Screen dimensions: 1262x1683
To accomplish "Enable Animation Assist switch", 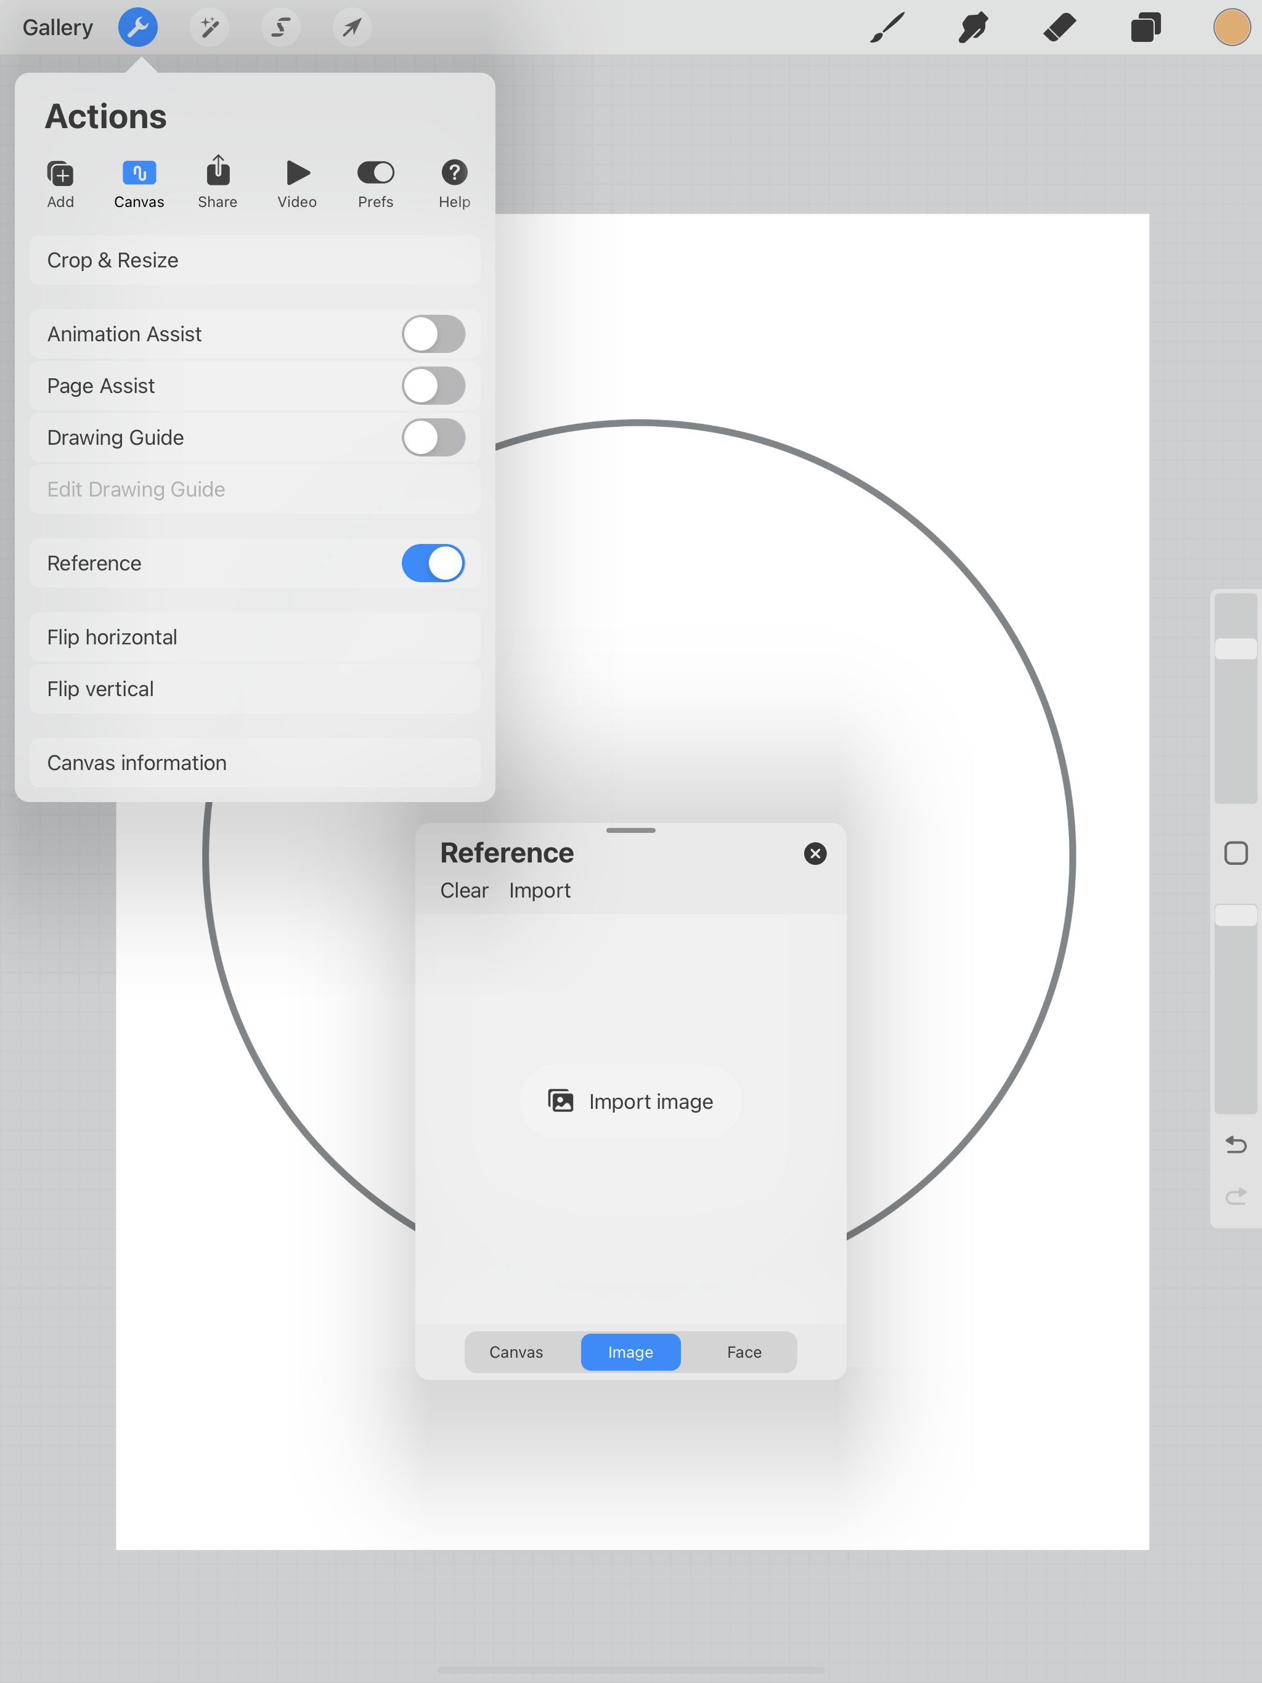I will pos(434,334).
